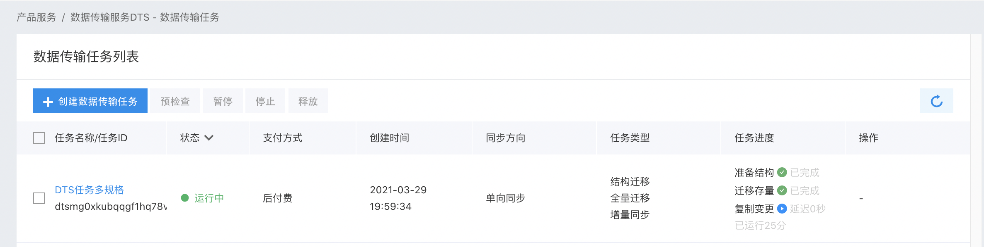Click the task ID text dtsmg0xkubqqgf1hq78v
Image resolution: width=984 pixels, height=247 pixels.
(110, 207)
